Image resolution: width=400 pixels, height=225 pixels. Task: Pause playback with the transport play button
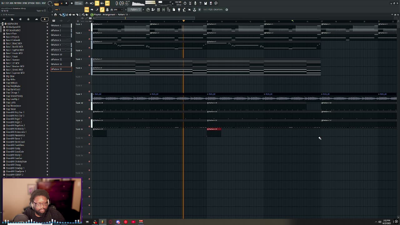[62, 3]
